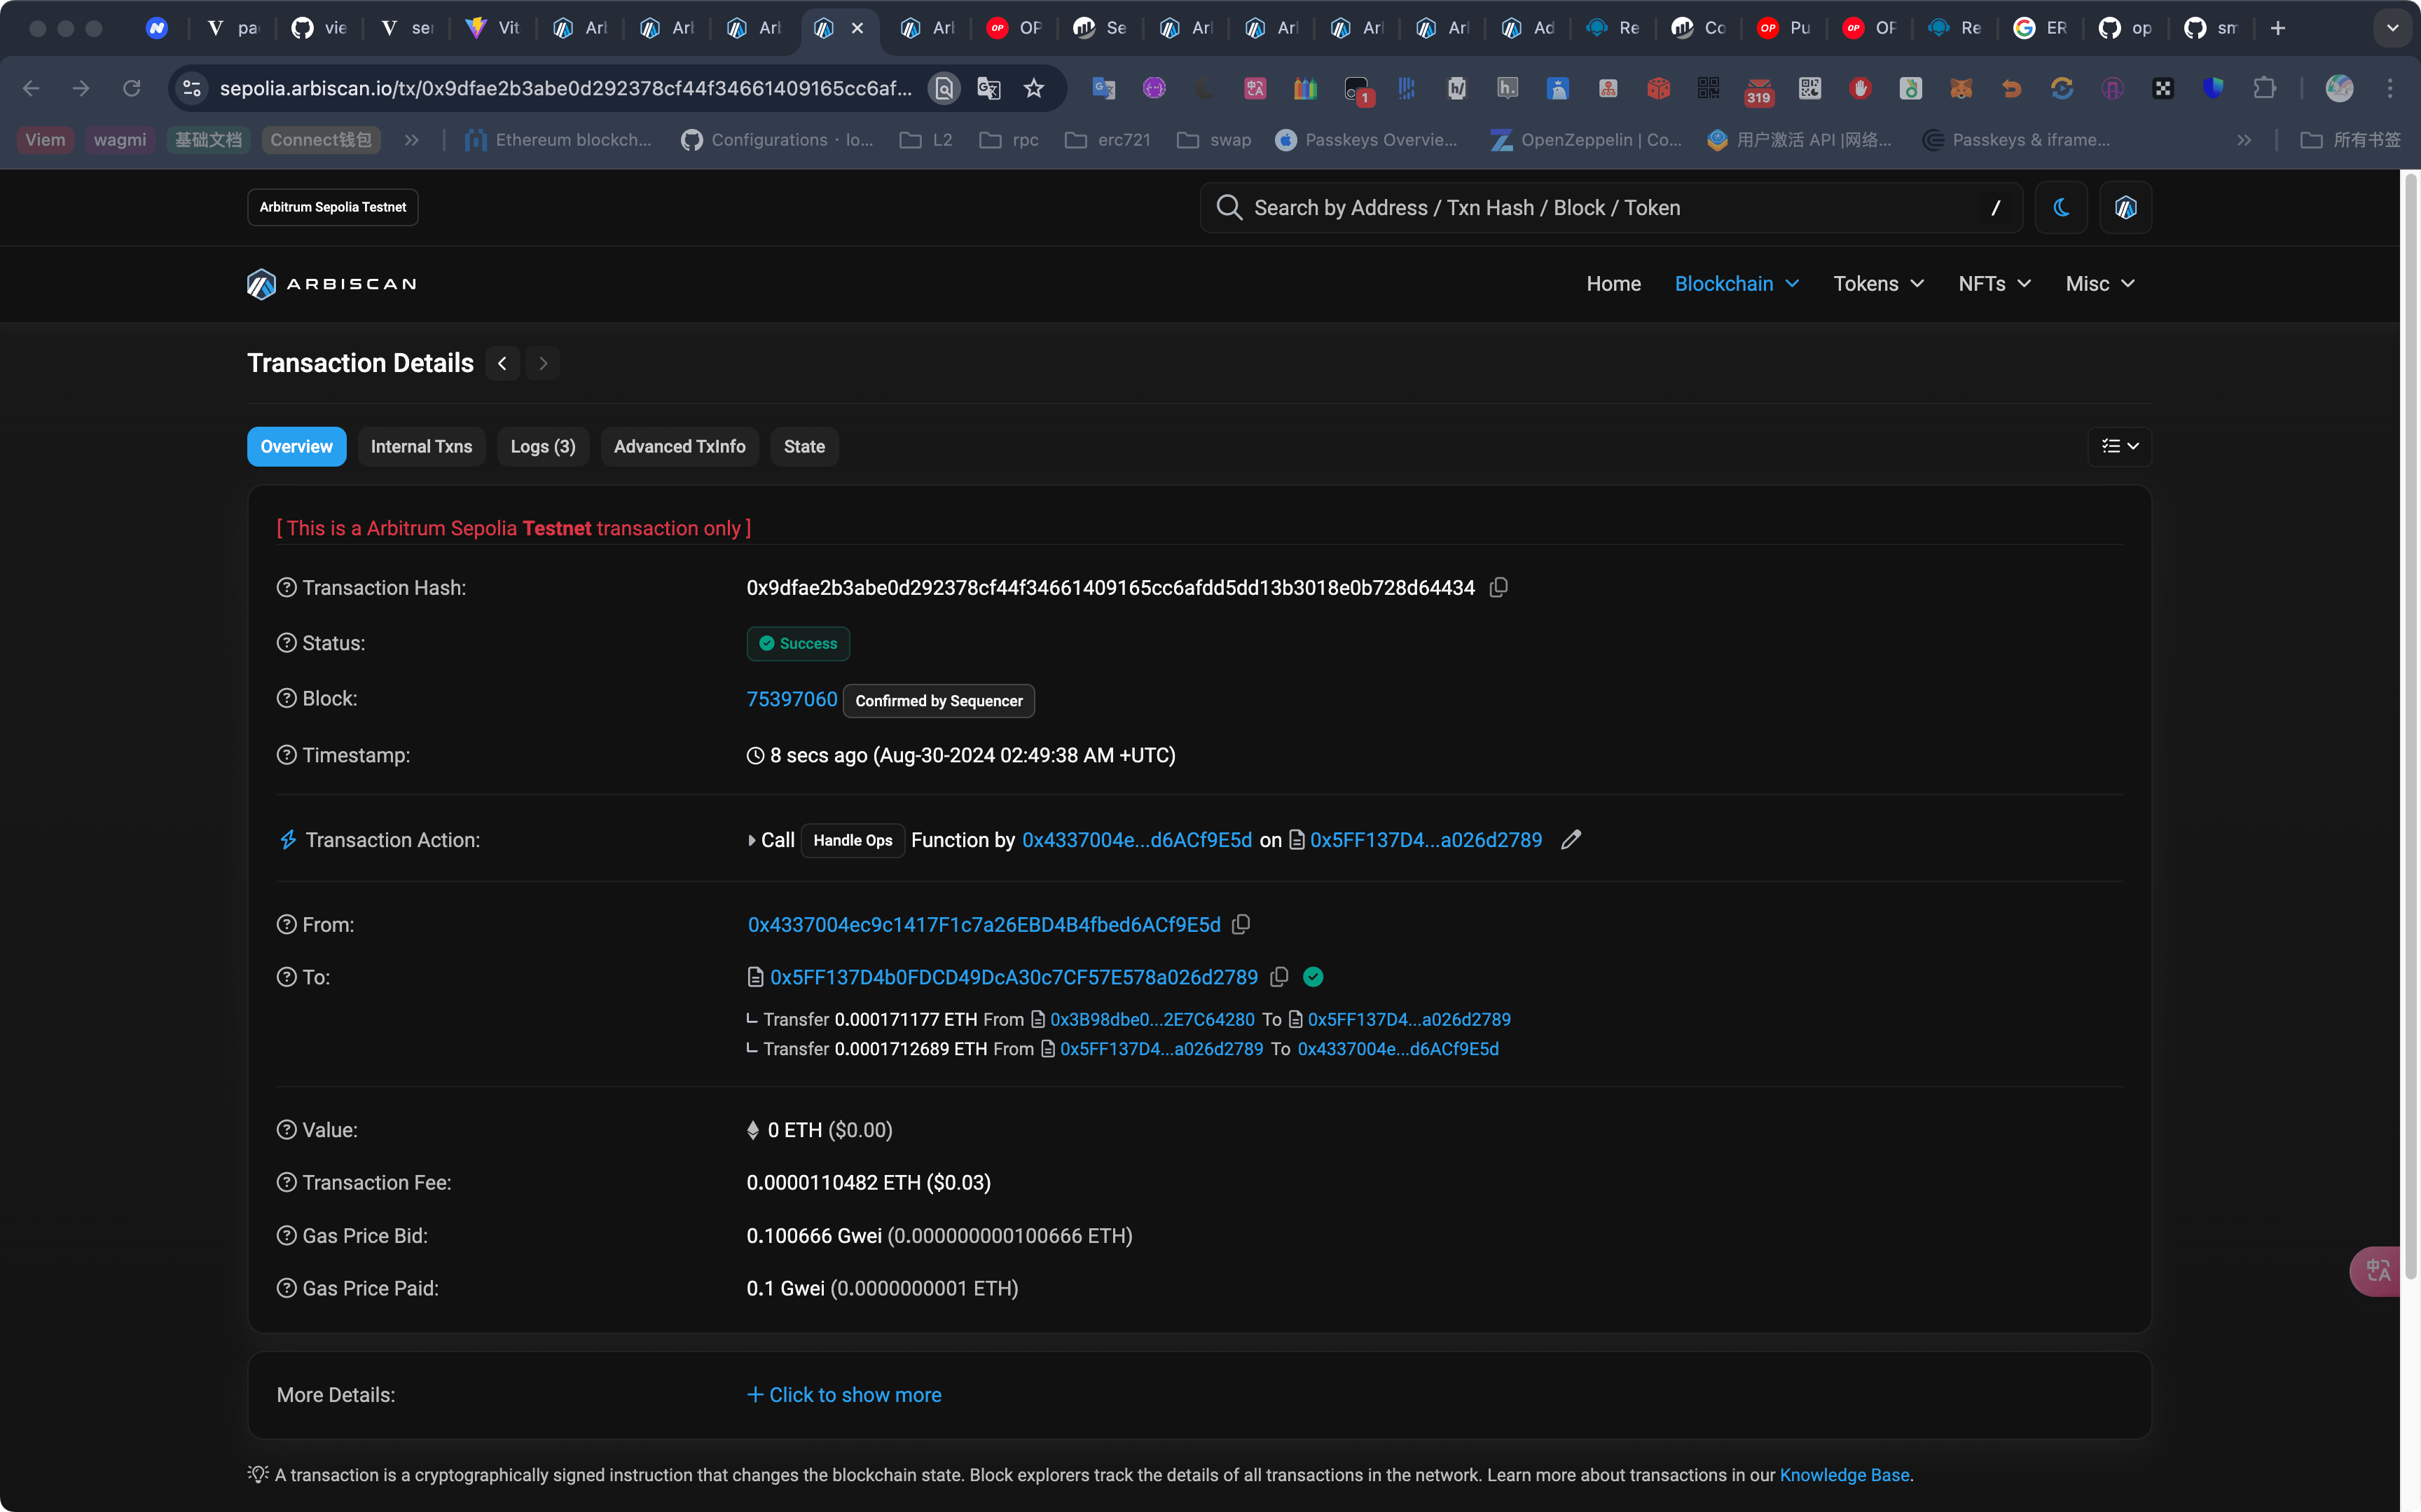Toggle dark mode moon icon
This screenshot has height=1512, width=2421.
2060,207
